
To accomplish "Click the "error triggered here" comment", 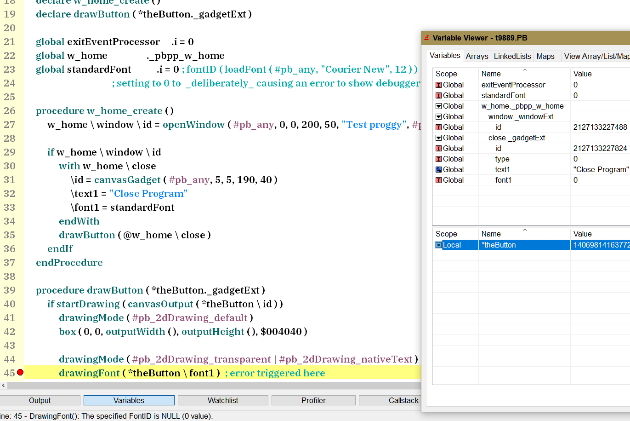I will click(x=278, y=373).
